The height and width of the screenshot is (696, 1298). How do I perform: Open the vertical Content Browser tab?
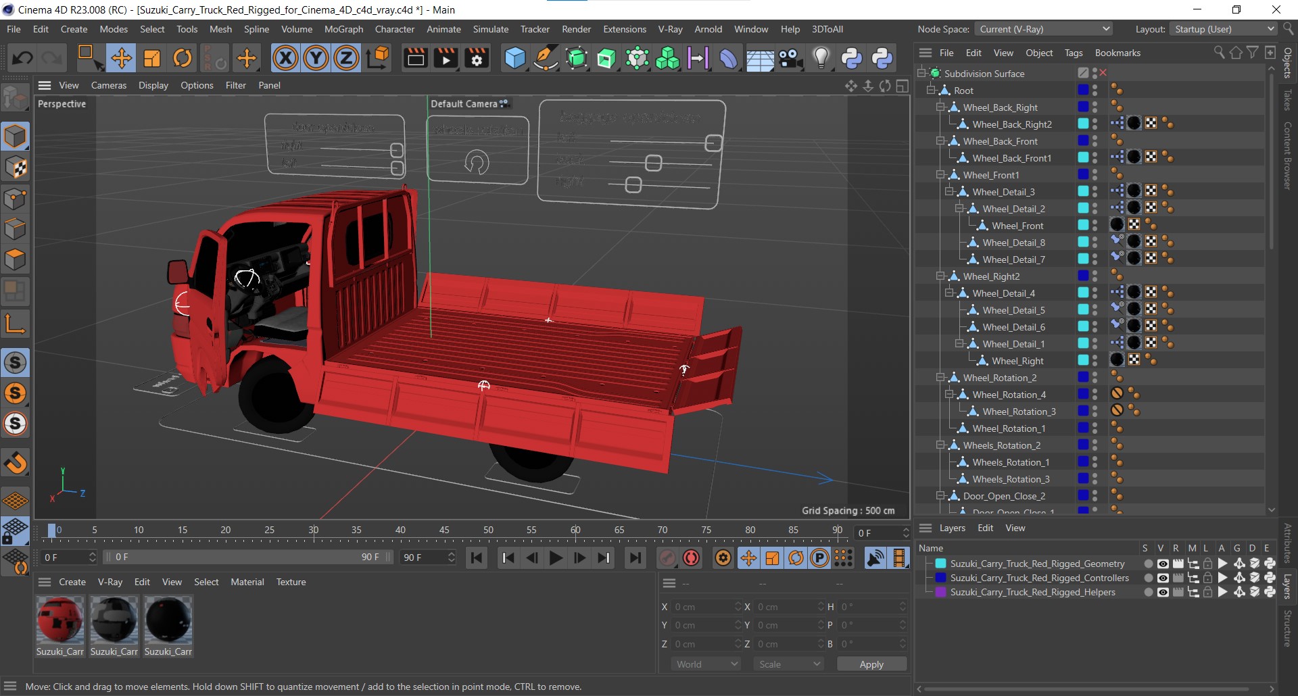[1288, 155]
